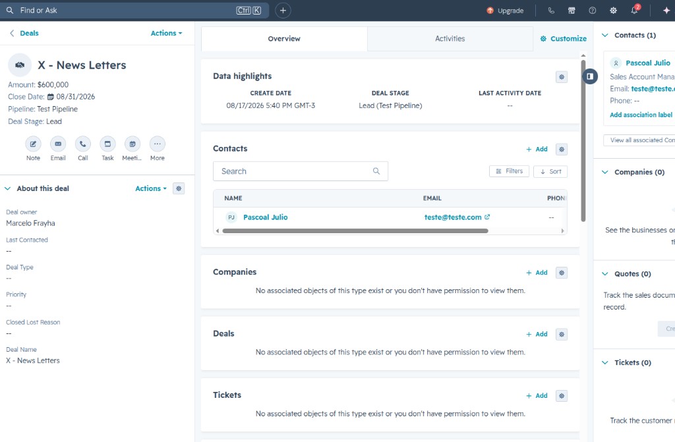
Task: Open the notifications bell icon
Action: (x=634, y=11)
